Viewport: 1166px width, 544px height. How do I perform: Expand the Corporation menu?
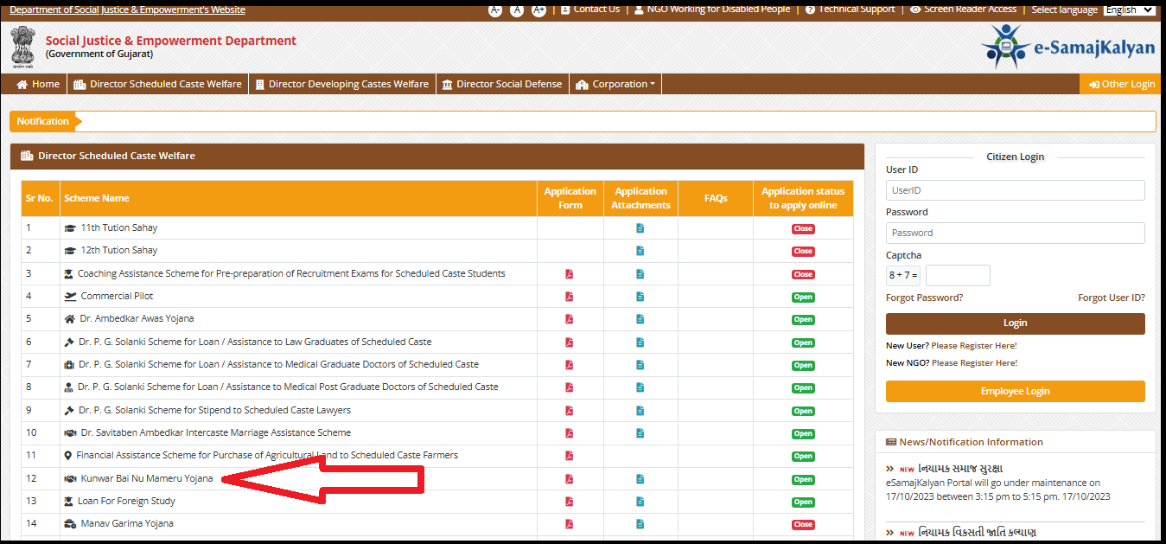(x=615, y=84)
